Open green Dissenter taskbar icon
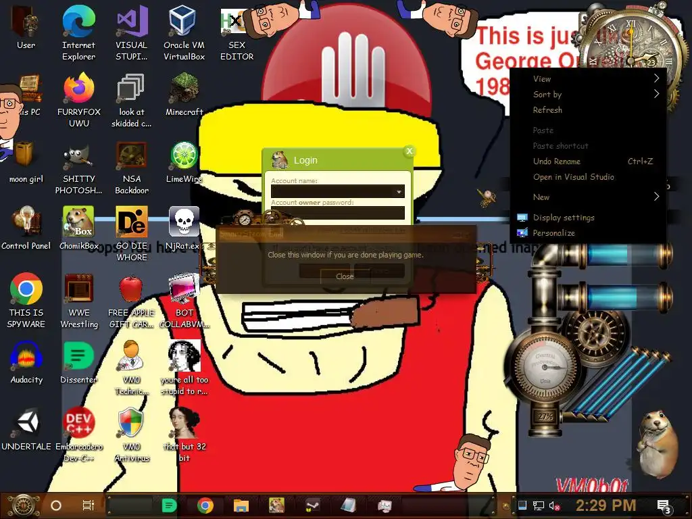 pyautogui.click(x=169, y=505)
